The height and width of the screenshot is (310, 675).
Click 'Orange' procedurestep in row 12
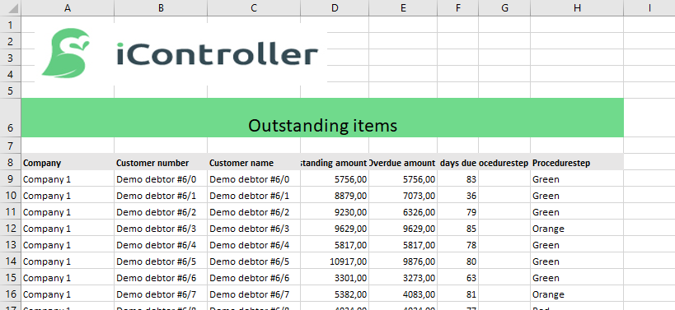click(x=577, y=228)
